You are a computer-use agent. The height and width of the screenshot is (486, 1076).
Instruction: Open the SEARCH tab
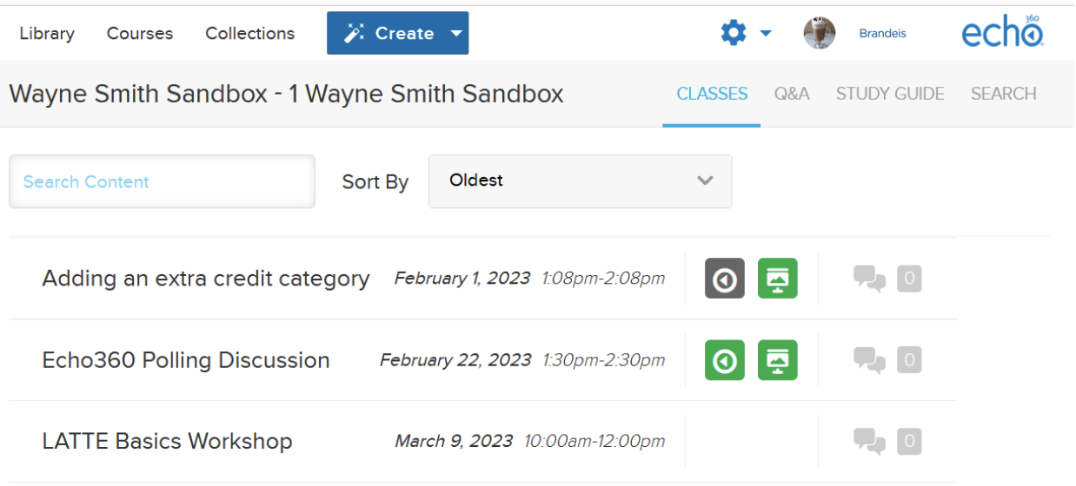(1004, 94)
